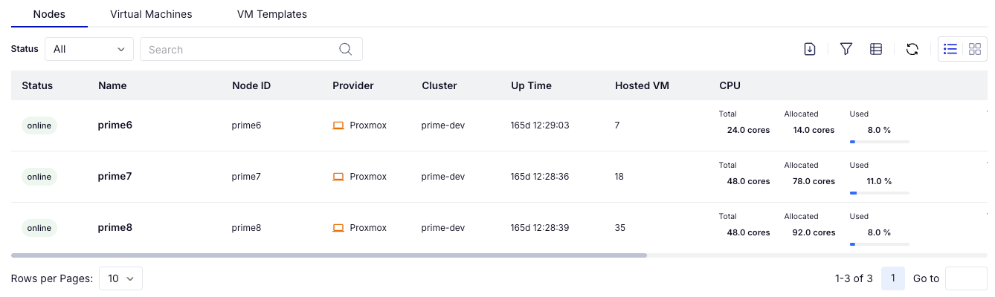Click the horizontal table scrollbar
This screenshot has width=995, height=297.
click(329, 255)
